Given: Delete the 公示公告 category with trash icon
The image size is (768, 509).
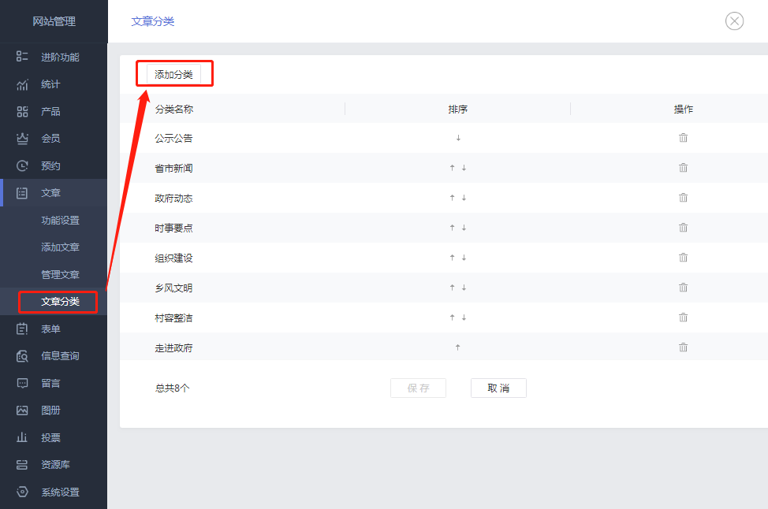Looking at the screenshot, I should [x=683, y=137].
